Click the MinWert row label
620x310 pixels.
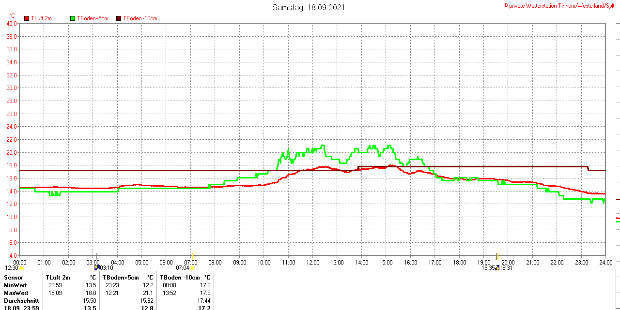point(16,285)
